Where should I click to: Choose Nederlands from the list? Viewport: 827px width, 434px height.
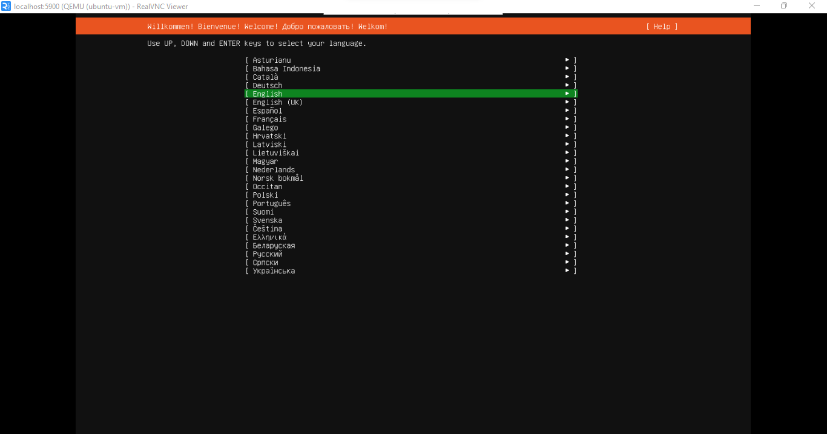tap(411, 170)
